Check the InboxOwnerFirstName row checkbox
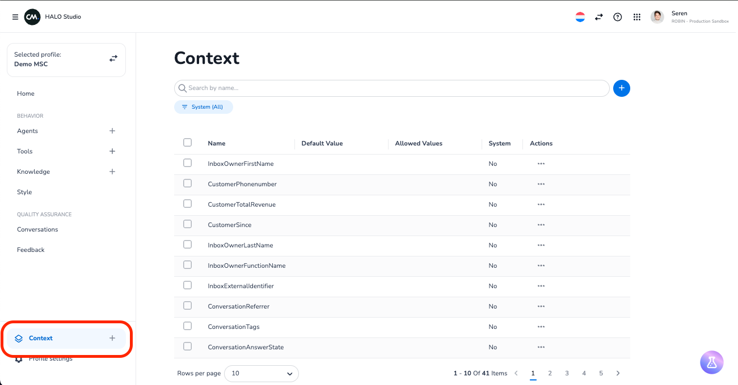The height and width of the screenshot is (385, 738). click(x=188, y=163)
